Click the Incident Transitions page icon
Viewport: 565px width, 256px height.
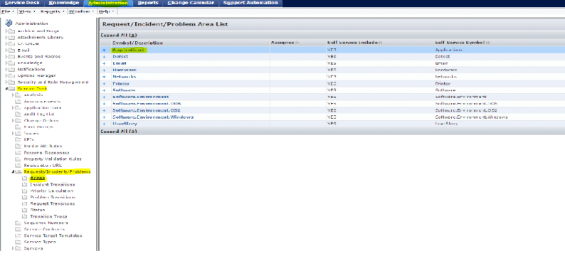[24, 184]
